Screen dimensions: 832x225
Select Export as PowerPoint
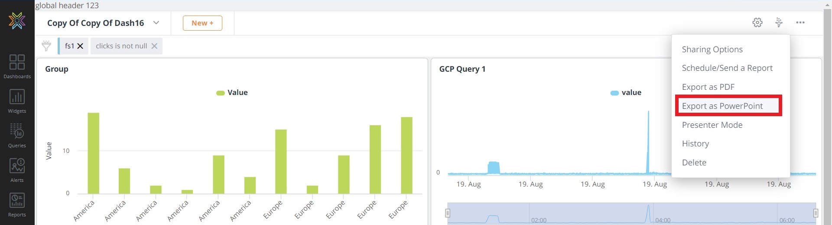click(x=722, y=106)
